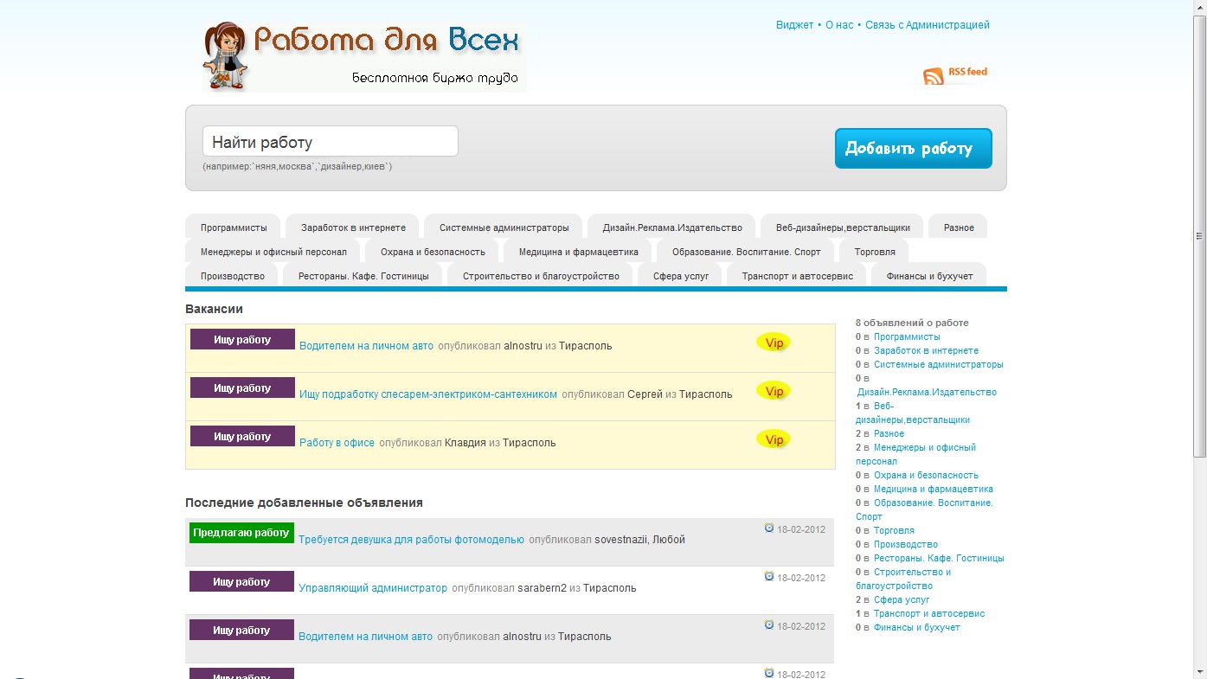Click the sidebar Сфера услуг link

point(902,599)
